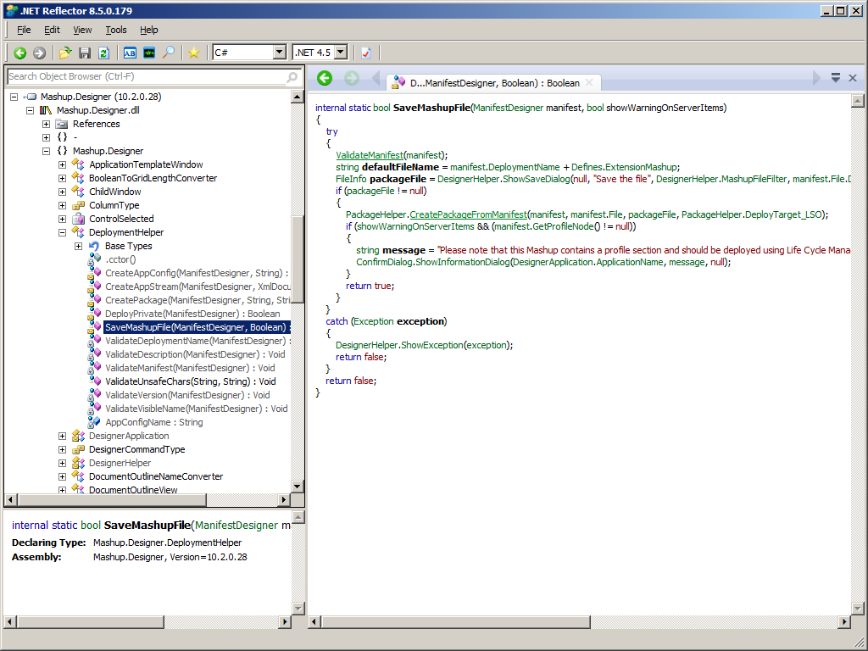Follow the CreatePackageFromManifest code link
The width and height of the screenshot is (868, 651).
tap(468, 214)
